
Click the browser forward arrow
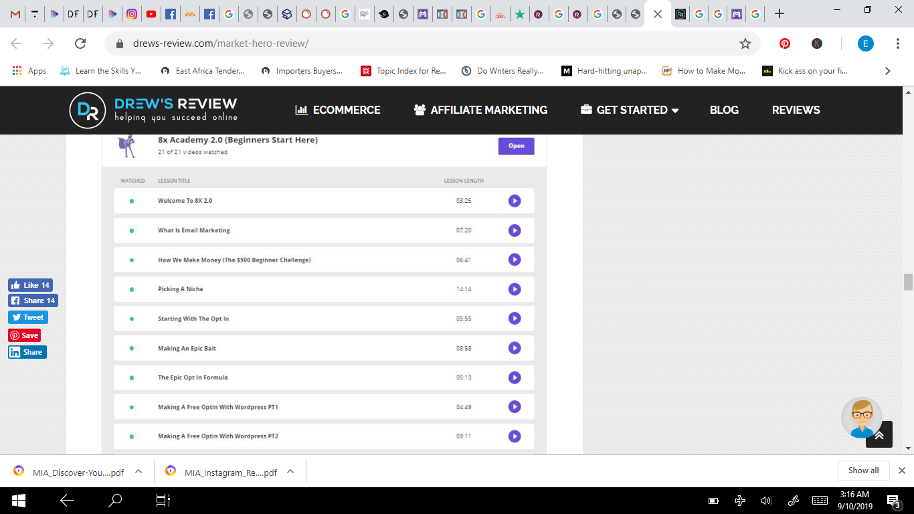coord(48,44)
